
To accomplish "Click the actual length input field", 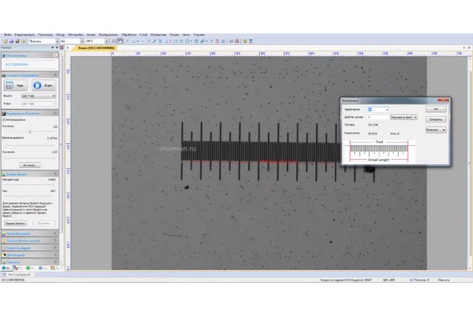I will point(378,118).
